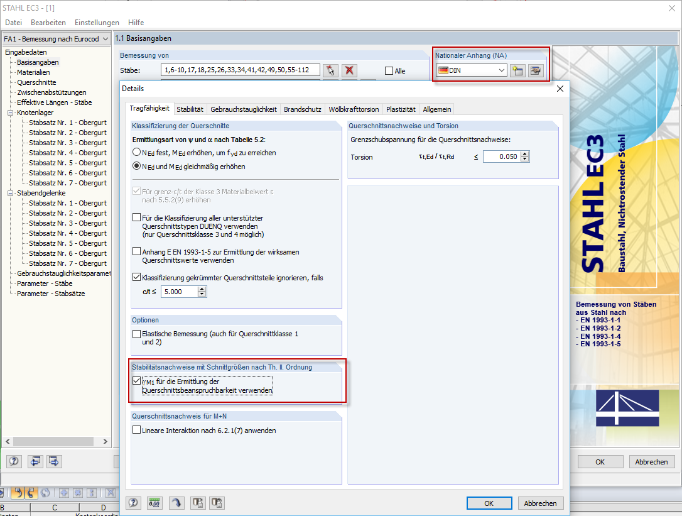
Task: Enable Anhang E EN 1993-1-5 checkbox
Action: click(x=136, y=251)
